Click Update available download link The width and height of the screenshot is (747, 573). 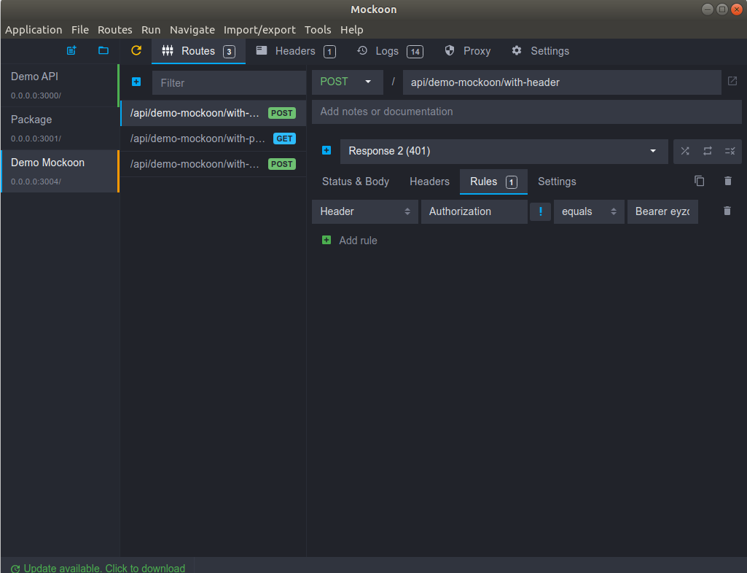pyautogui.click(x=104, y=568)
